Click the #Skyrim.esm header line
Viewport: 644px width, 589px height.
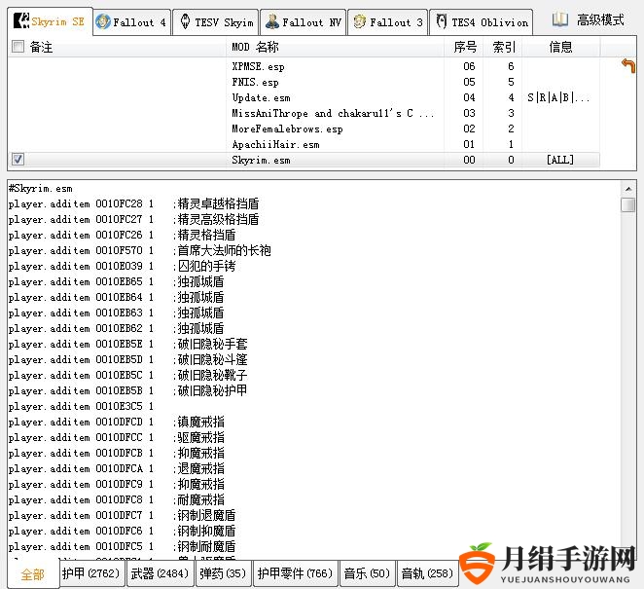pos(41,189)
